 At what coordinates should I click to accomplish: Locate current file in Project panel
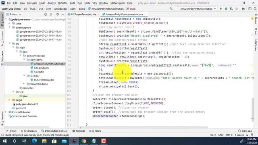(46, 14)
